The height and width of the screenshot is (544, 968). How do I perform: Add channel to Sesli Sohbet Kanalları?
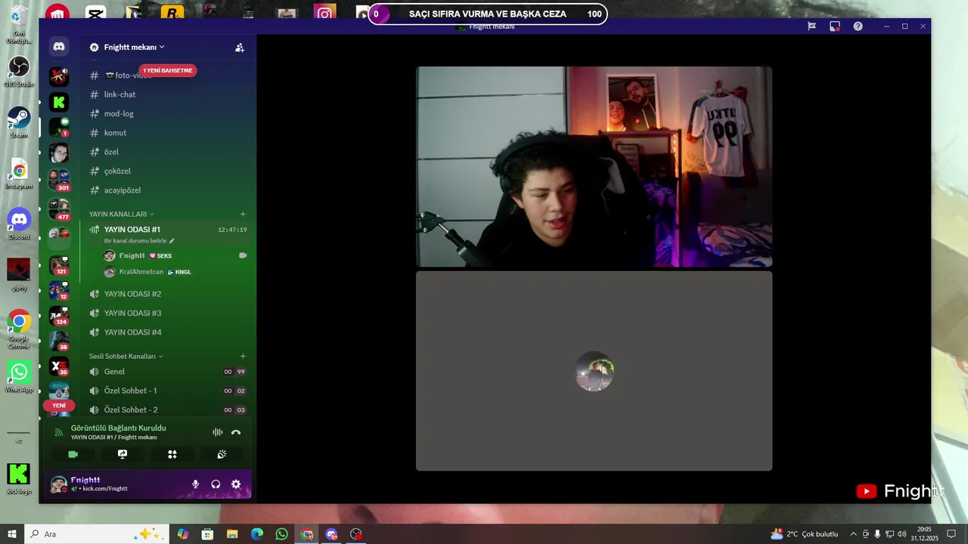(x=243, y=357)
